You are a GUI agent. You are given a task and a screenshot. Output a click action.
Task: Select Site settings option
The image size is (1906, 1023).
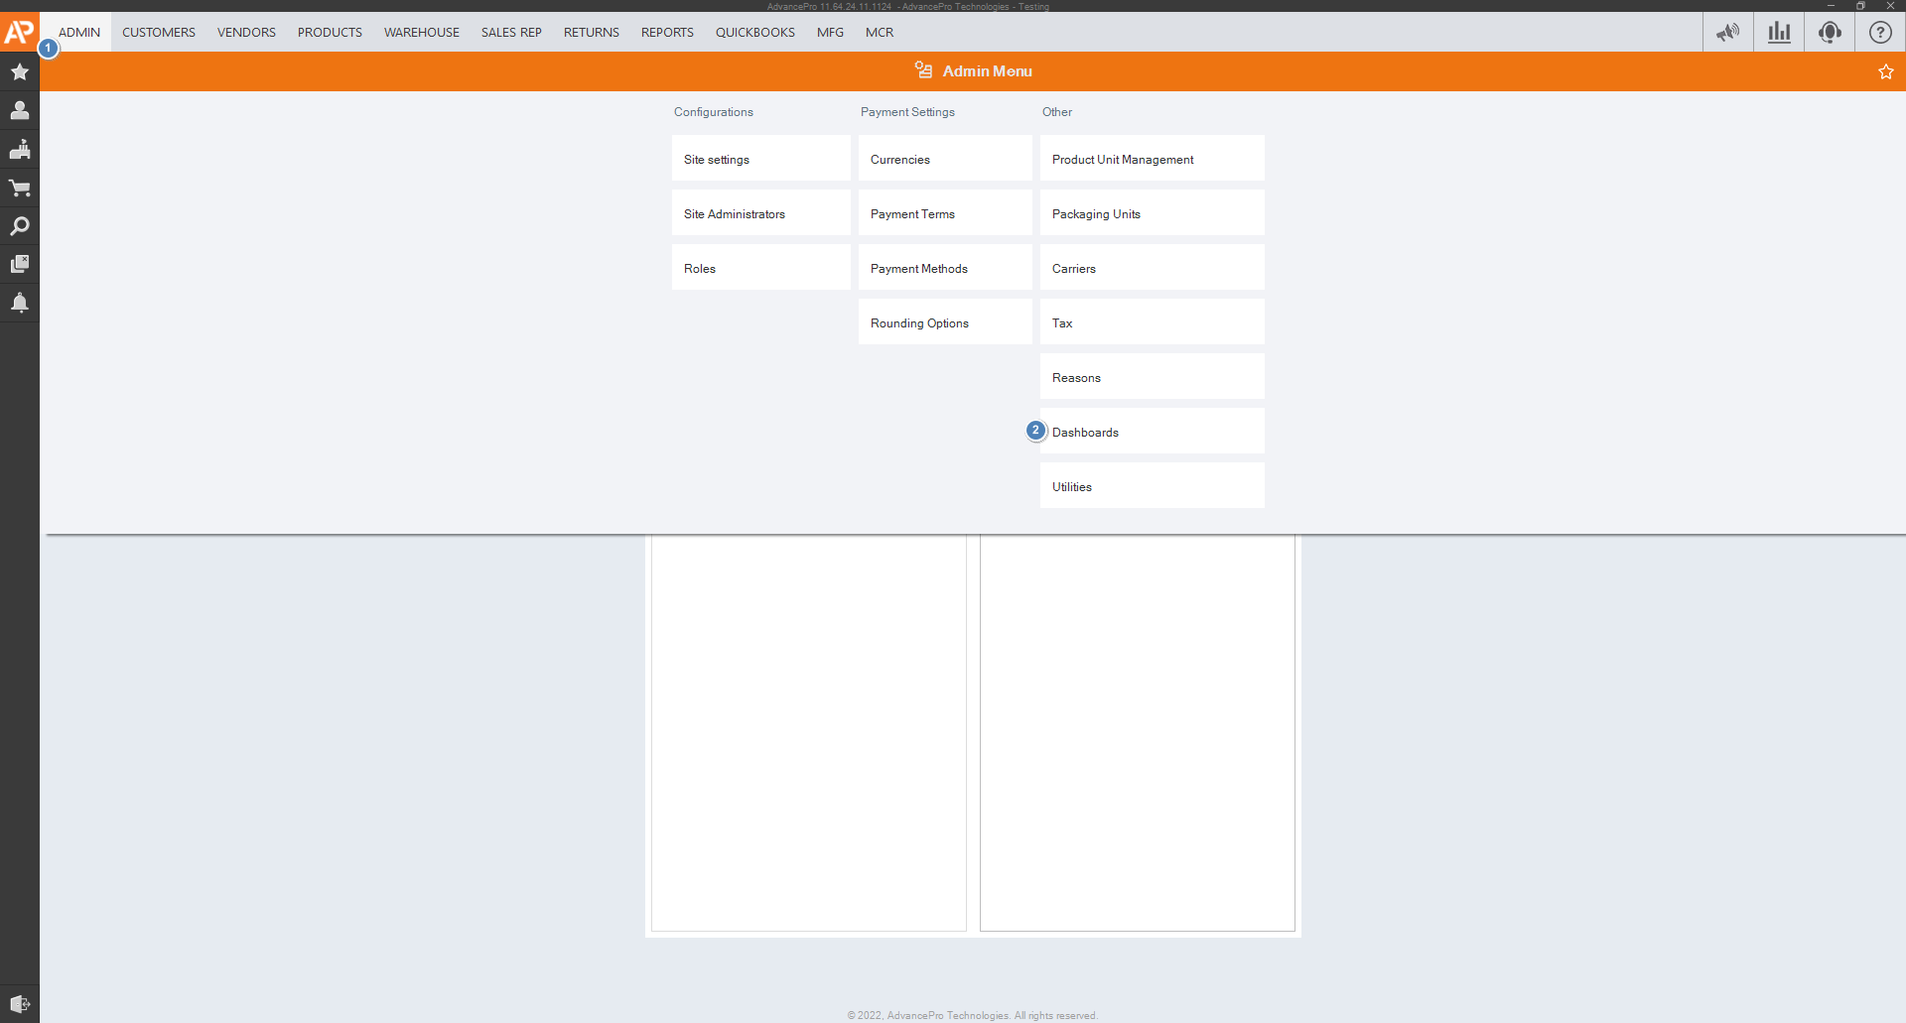point(760,159)
